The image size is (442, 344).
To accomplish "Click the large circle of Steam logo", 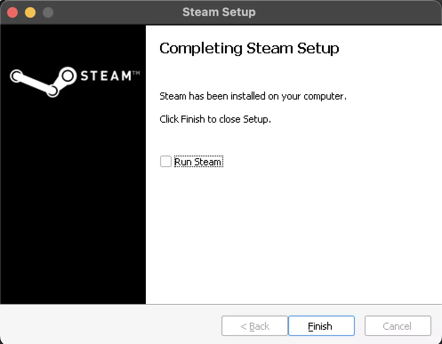I will point(68,76).
